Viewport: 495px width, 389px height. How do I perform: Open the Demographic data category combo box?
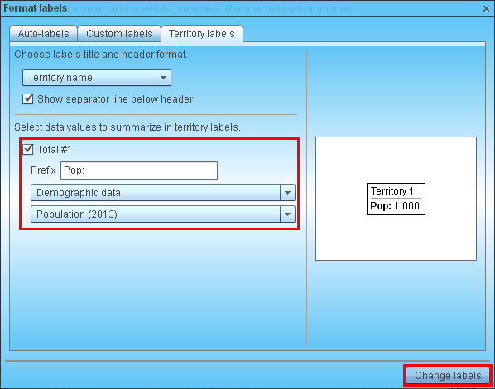pos(163,193)
